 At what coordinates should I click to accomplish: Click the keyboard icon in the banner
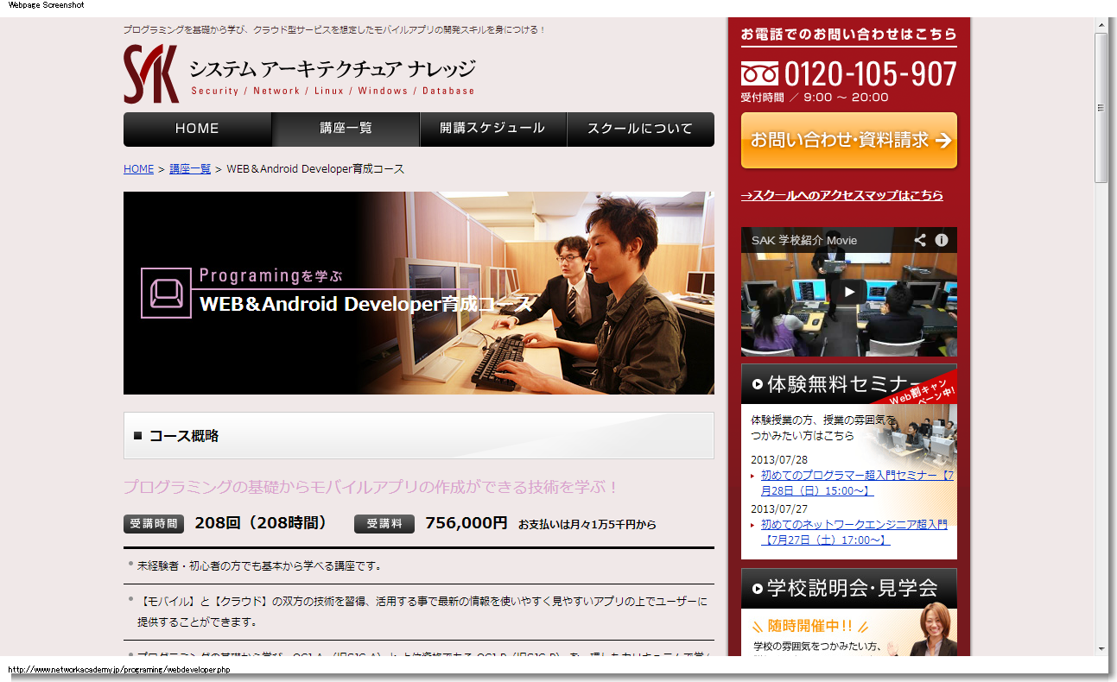coord(166,293)
